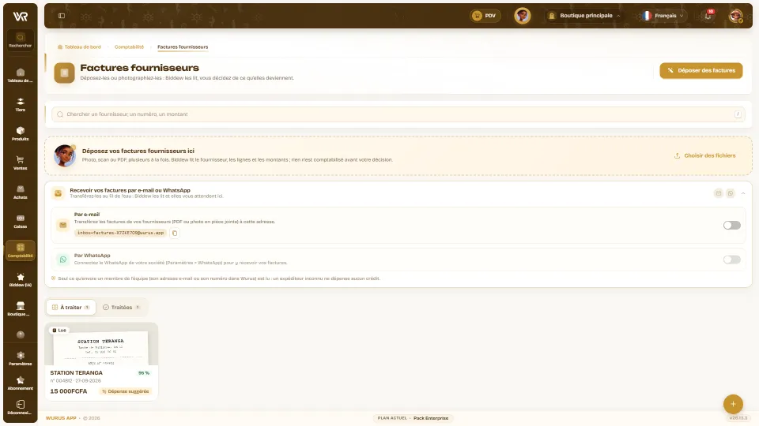Copy the inbox e-mail address

tap(175, 233)
